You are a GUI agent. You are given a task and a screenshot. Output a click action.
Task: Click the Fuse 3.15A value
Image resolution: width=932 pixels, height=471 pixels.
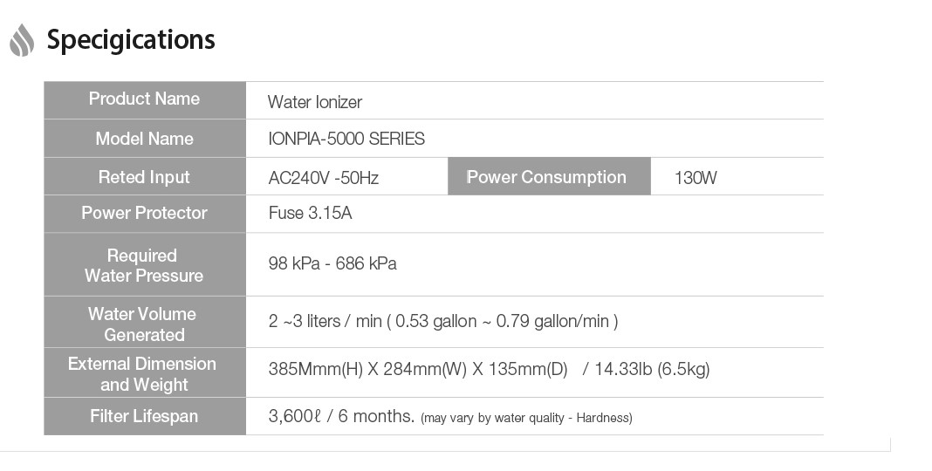point(311,213)
